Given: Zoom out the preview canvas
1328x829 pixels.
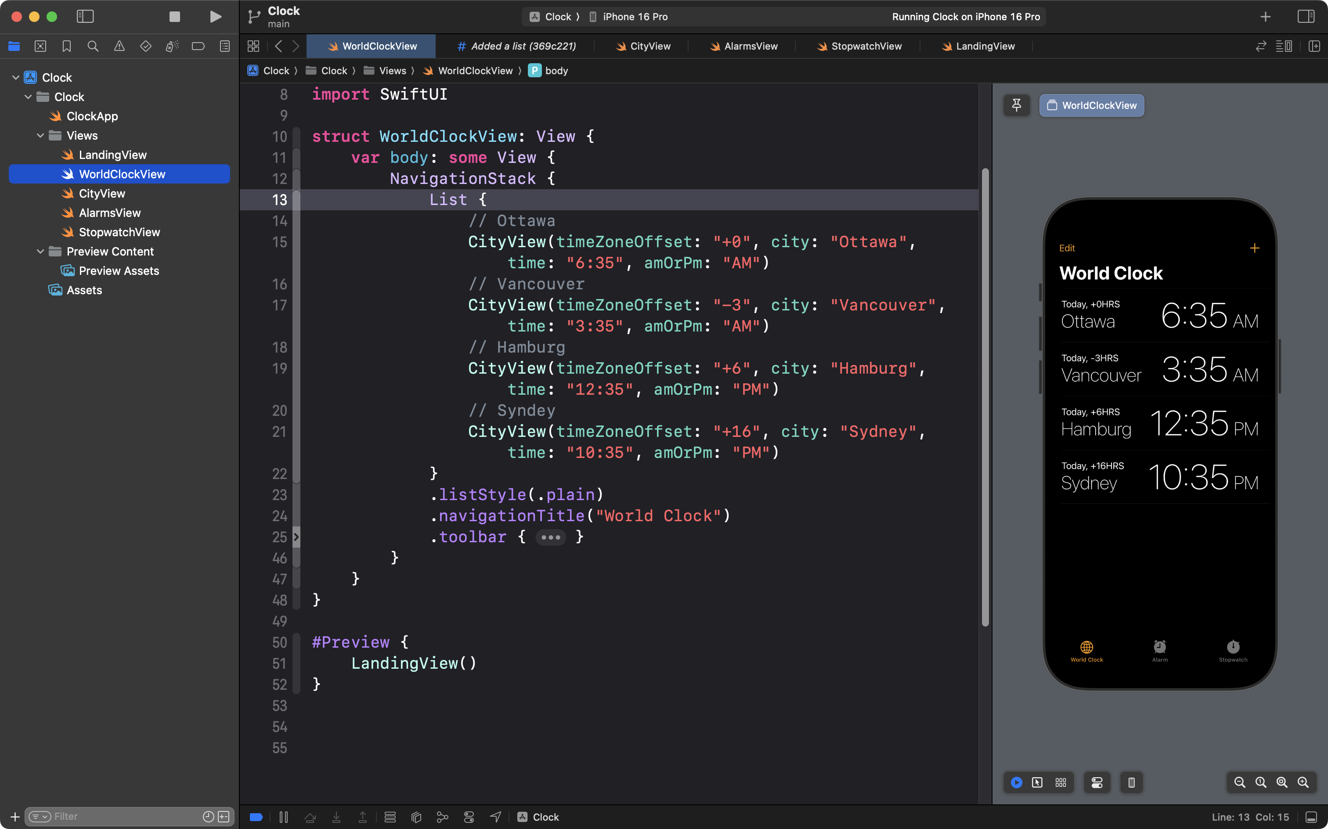Looking at the screenshot, I should pyautogui.click(x=1239, y=782).
